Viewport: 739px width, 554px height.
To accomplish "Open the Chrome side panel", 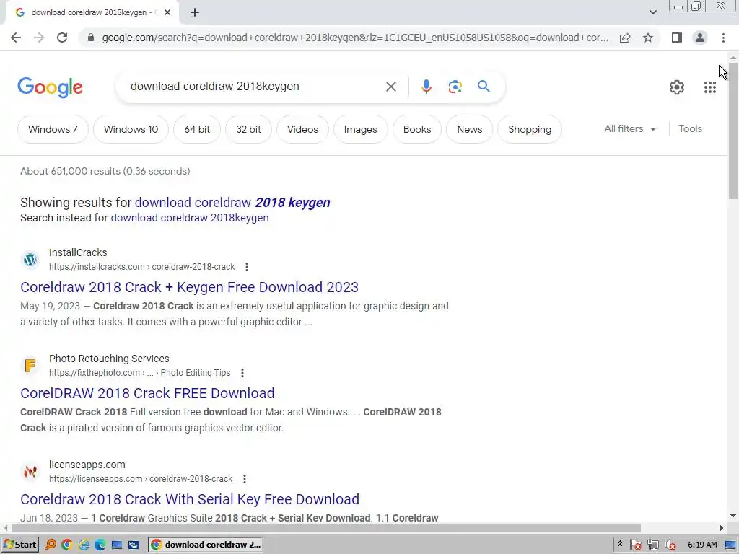I will pyautogui.click(x=677, y=38).
